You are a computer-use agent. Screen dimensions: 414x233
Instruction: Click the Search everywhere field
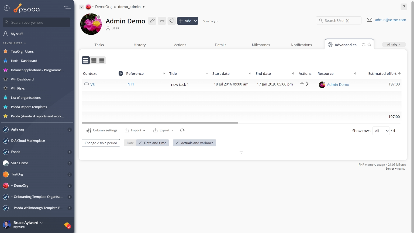pyautogui.click(x=37, y=22)
